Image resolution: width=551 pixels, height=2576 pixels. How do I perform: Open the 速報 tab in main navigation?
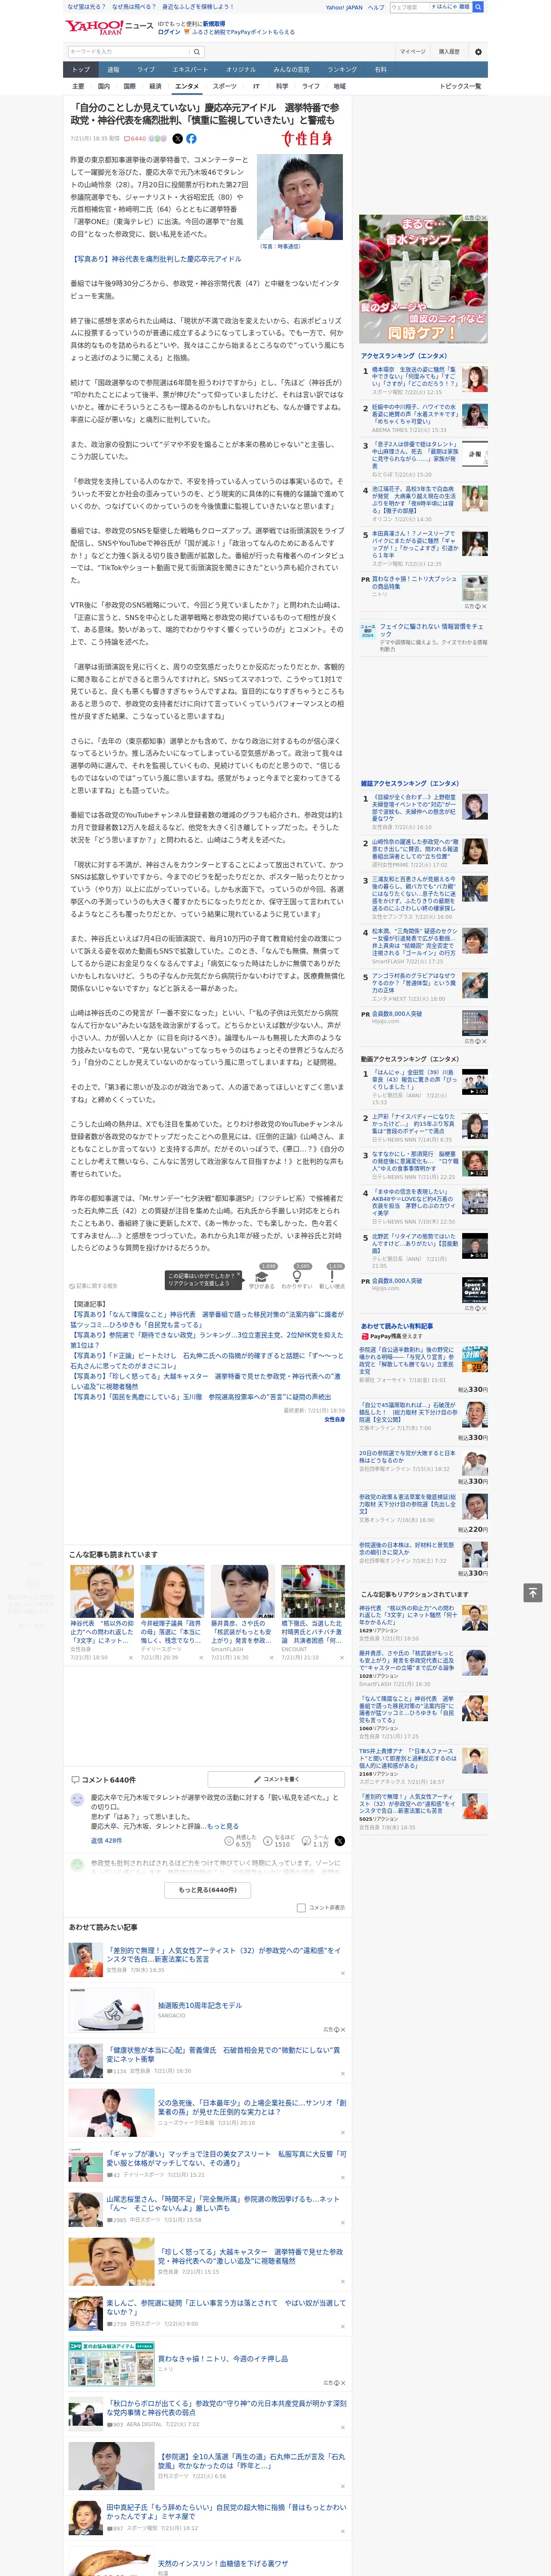[113, 70]
